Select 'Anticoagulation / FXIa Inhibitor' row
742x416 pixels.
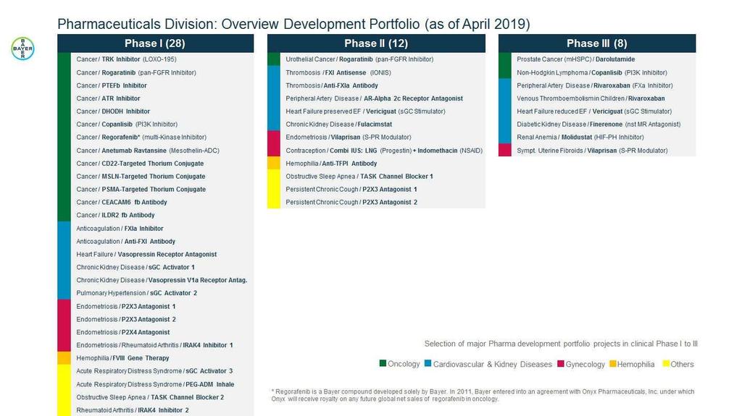point(155,229)
